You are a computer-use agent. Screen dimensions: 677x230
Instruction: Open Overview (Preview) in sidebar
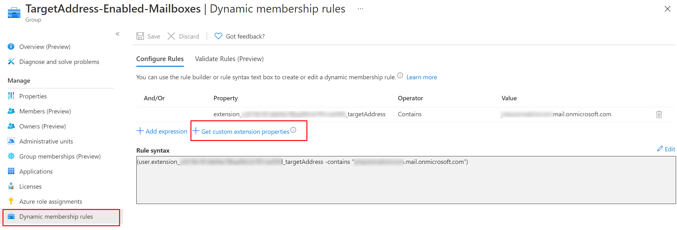pyautogui.click(x=45, y=47)
